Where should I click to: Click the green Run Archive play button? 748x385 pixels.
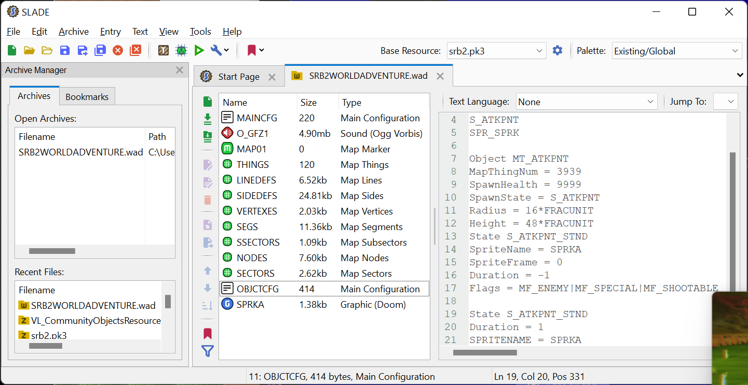point(199,50)
